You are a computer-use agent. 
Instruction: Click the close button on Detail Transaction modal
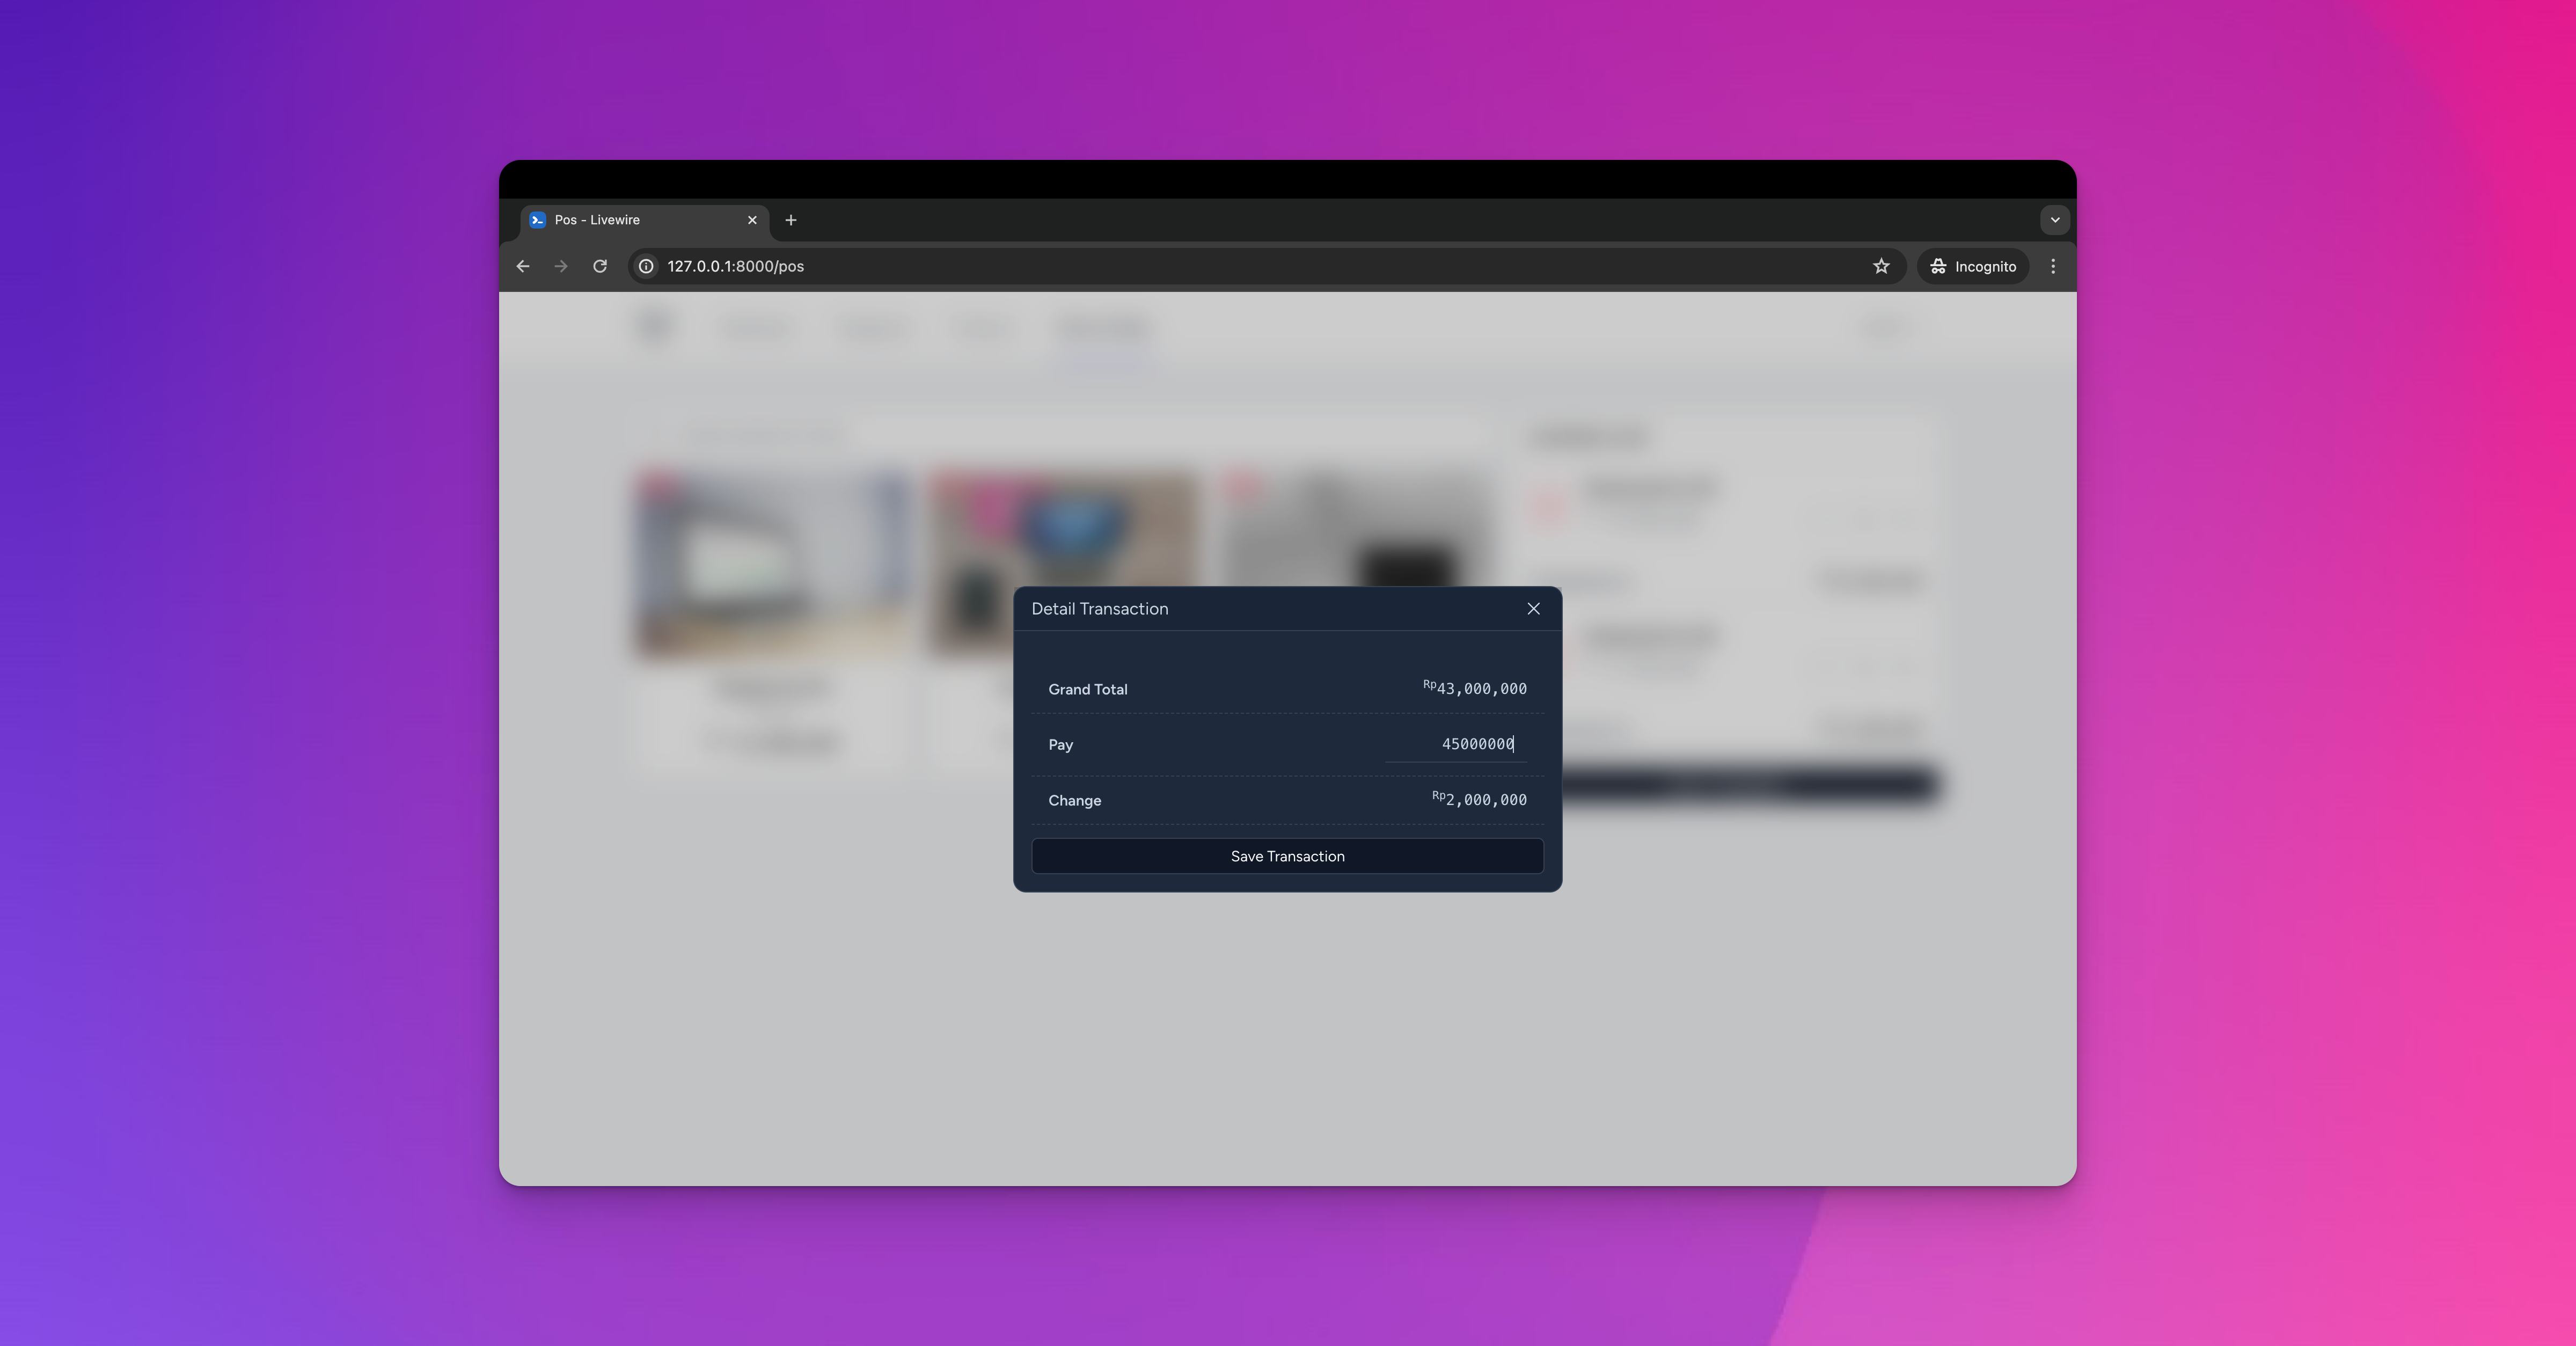[1532, 608]
